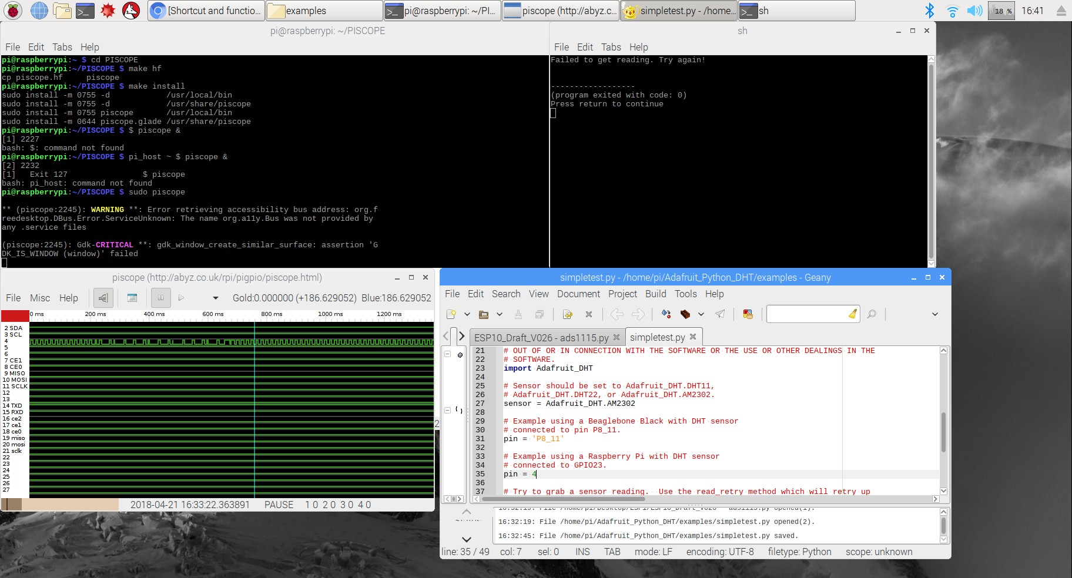The image size is (1072, 578).
Task: Open Geany's Build menu
Action: coord(655,294)
